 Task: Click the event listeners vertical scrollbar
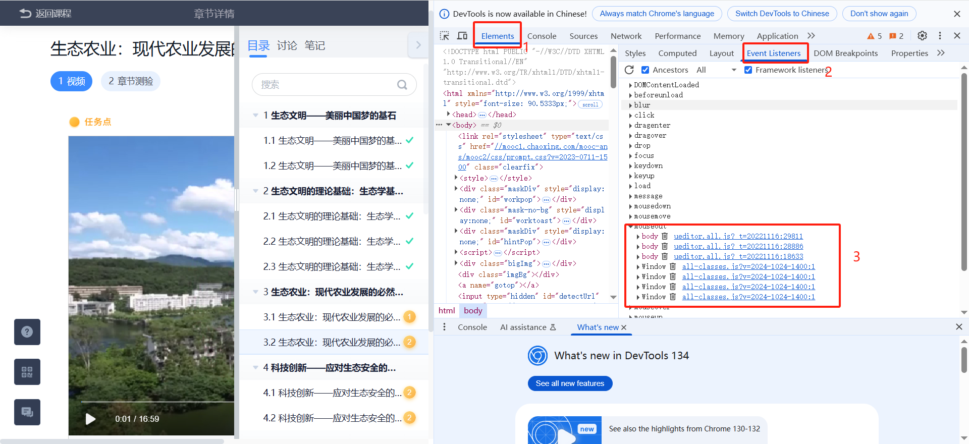(x=964, y=172)
